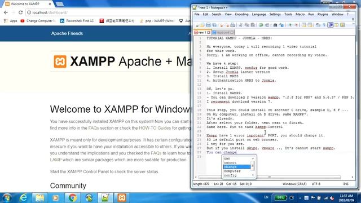The image size is (361, 203).
Task: Click 'UTF-8' encoding in status bar
Action: pos(316,184)
